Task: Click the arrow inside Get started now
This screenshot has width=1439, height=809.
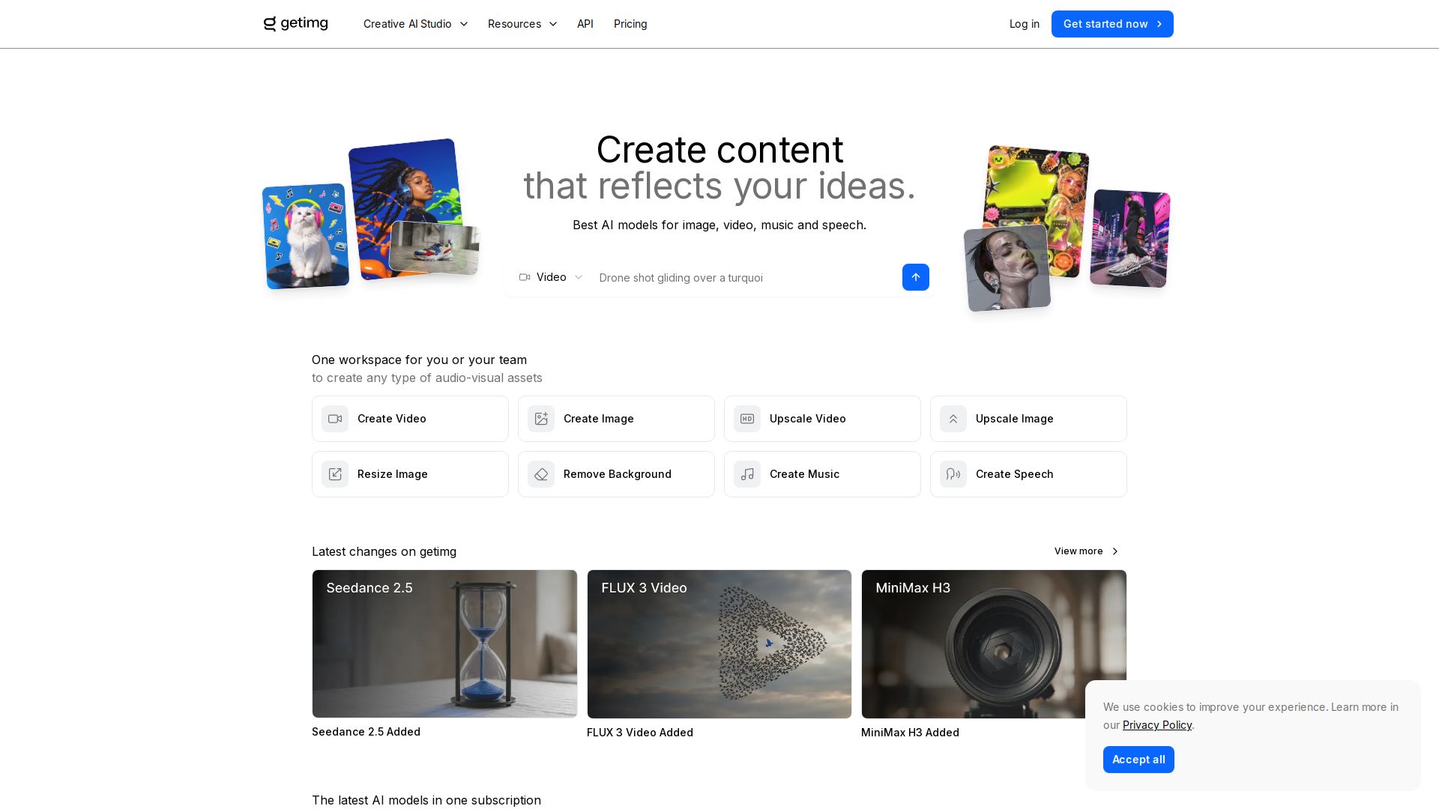Action: pyautogui.click(x=1159, y=24)
